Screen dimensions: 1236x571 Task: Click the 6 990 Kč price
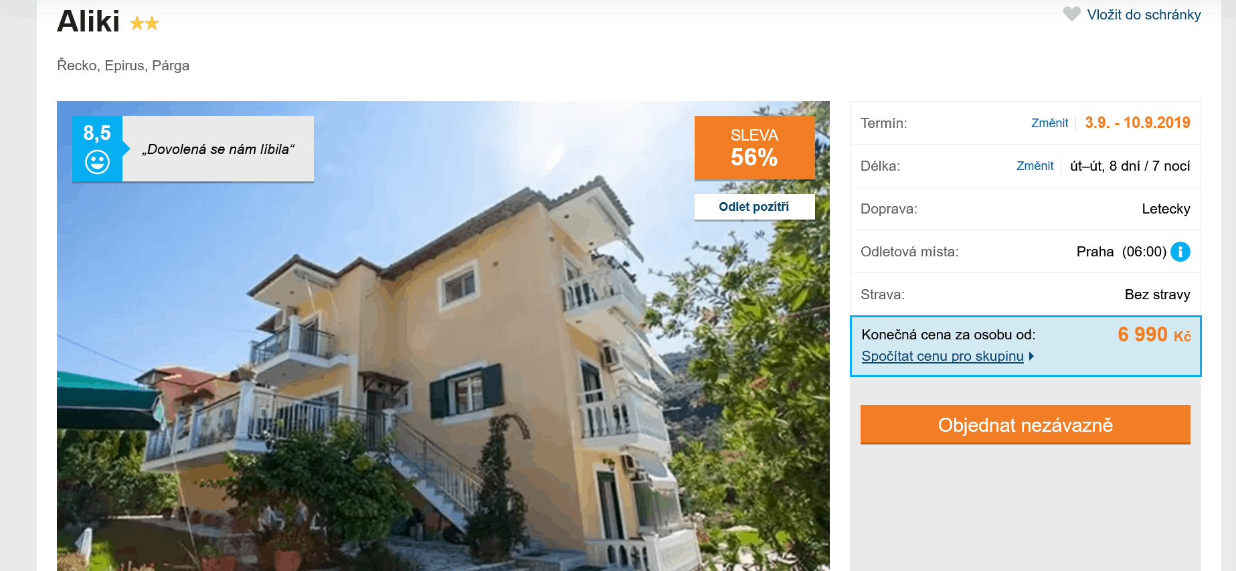pos(1154,335)
